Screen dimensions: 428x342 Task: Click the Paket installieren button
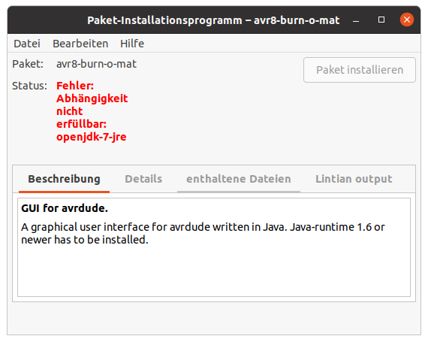pos(360,70)
